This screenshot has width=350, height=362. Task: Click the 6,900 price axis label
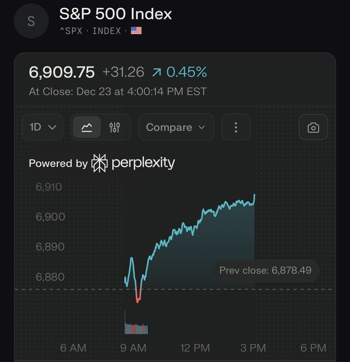coord(50,217)
